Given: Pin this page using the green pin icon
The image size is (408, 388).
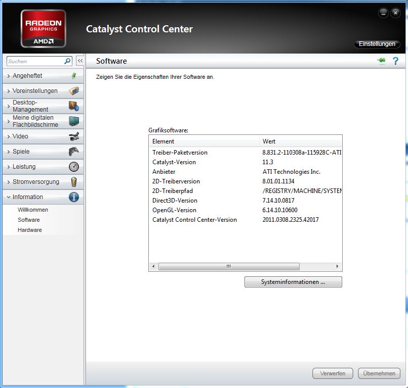Looking at the screenshot, I should pyautogui.click(x=382, y=61).
